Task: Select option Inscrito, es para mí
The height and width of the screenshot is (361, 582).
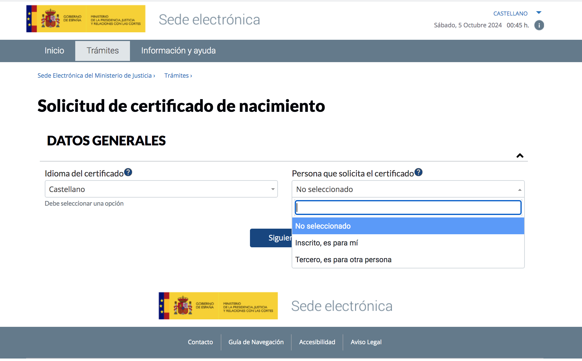Action: click(x=326, y=243)
